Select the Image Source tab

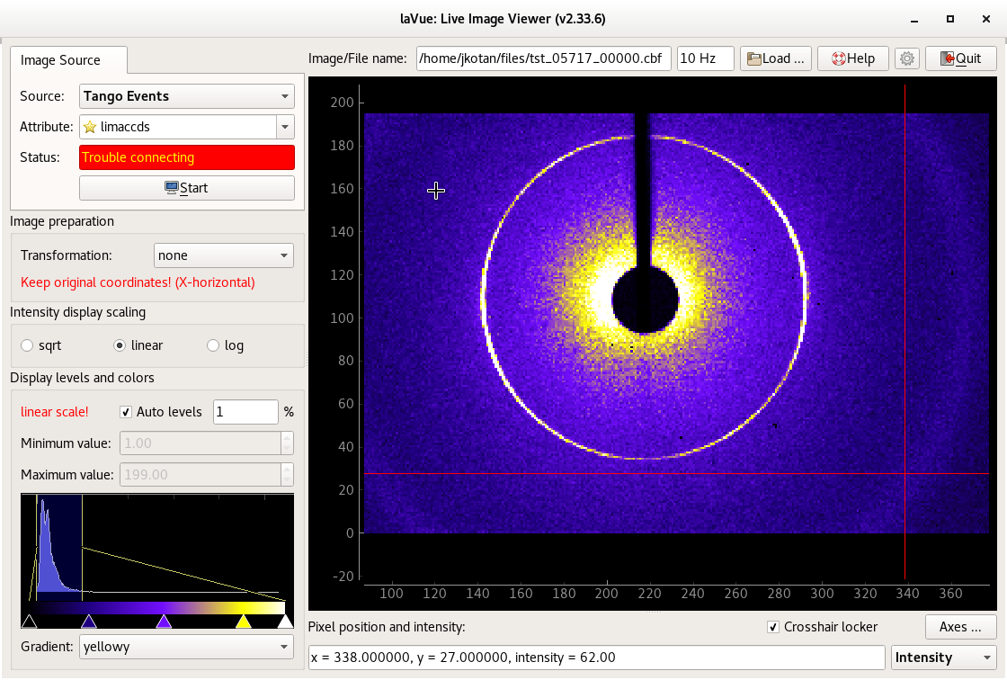(x=60, y=60)
